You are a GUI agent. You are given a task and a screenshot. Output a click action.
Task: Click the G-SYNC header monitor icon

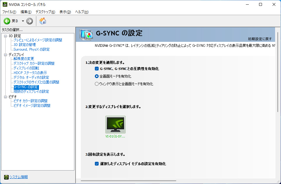point(86,35)
